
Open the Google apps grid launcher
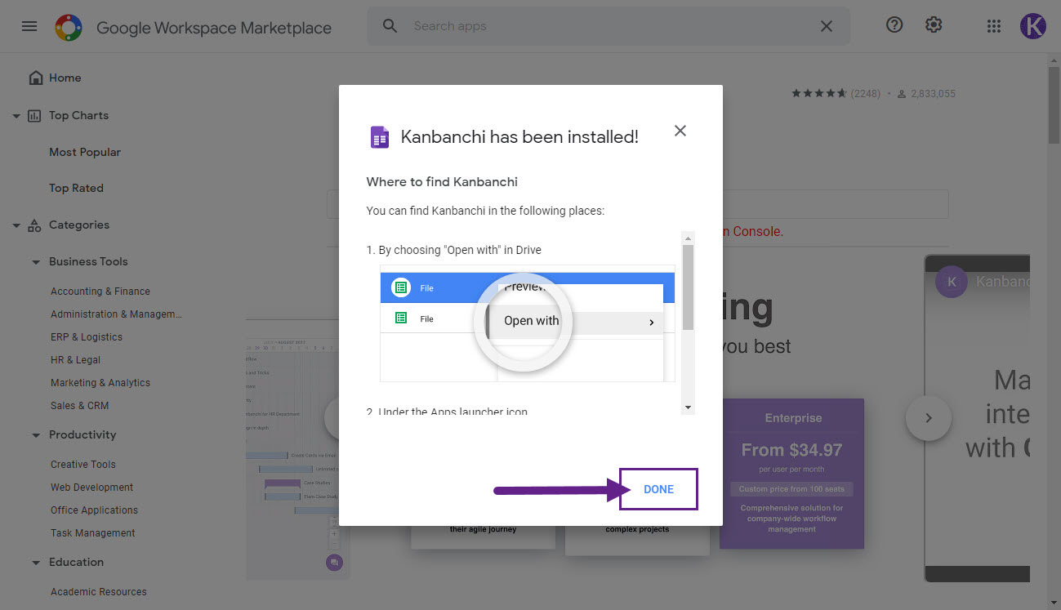tap(994, 26)
